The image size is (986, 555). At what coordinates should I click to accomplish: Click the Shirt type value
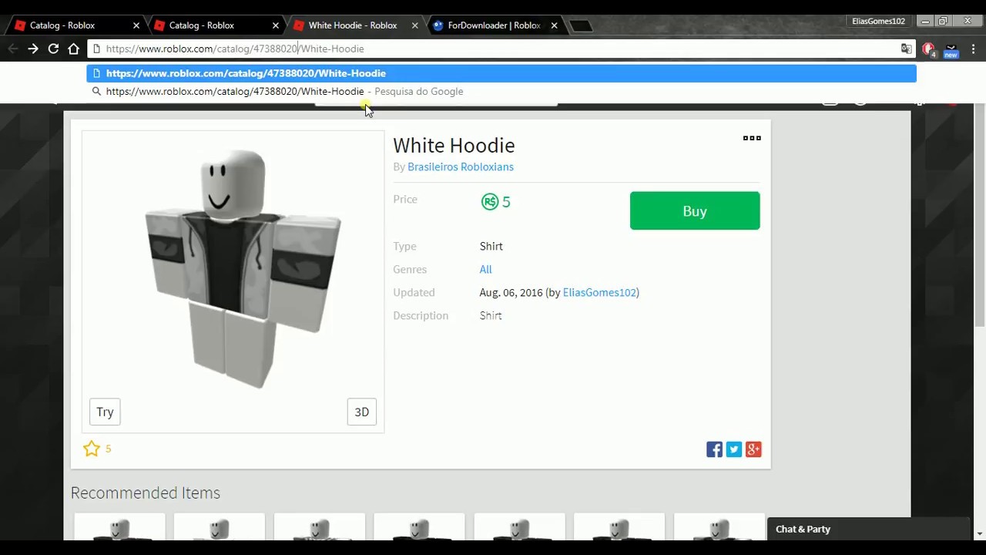coord(491,246)
